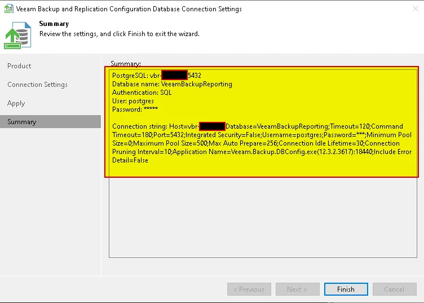Click the database upload wizard icon
Screen dimensions: 424x303
(x=17, y=36)
